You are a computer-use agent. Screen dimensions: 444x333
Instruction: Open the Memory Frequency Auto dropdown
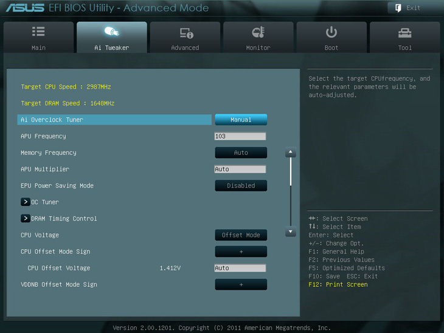[241, 153]
